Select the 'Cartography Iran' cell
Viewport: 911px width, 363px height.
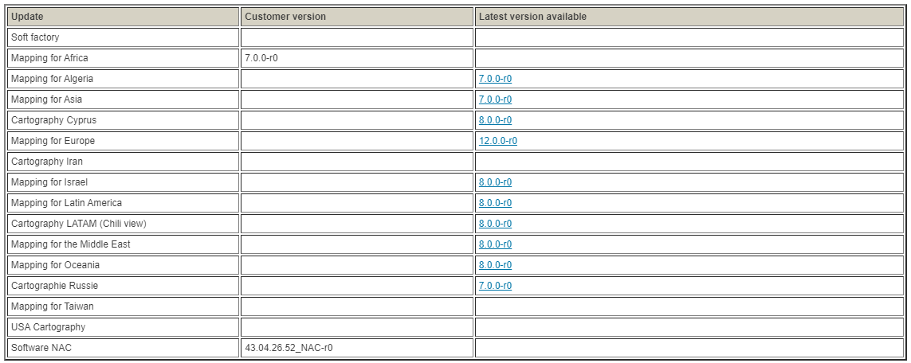pos(124,162)
